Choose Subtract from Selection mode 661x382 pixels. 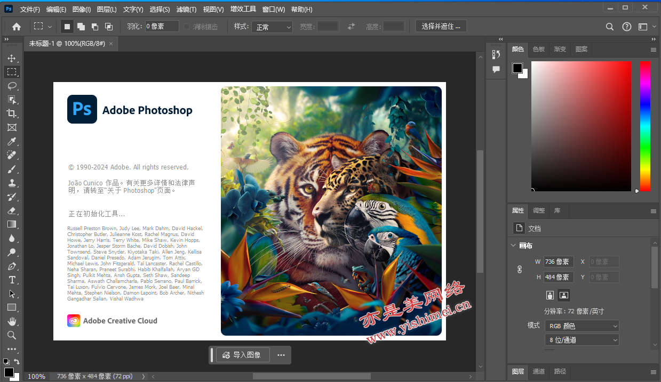point(95,27)
